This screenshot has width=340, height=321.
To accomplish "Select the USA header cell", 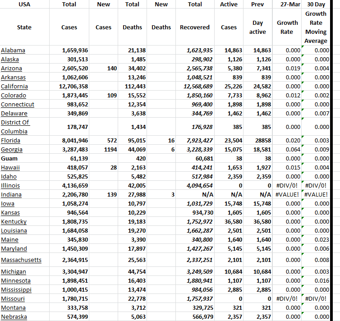I will (x=24, y=4).
